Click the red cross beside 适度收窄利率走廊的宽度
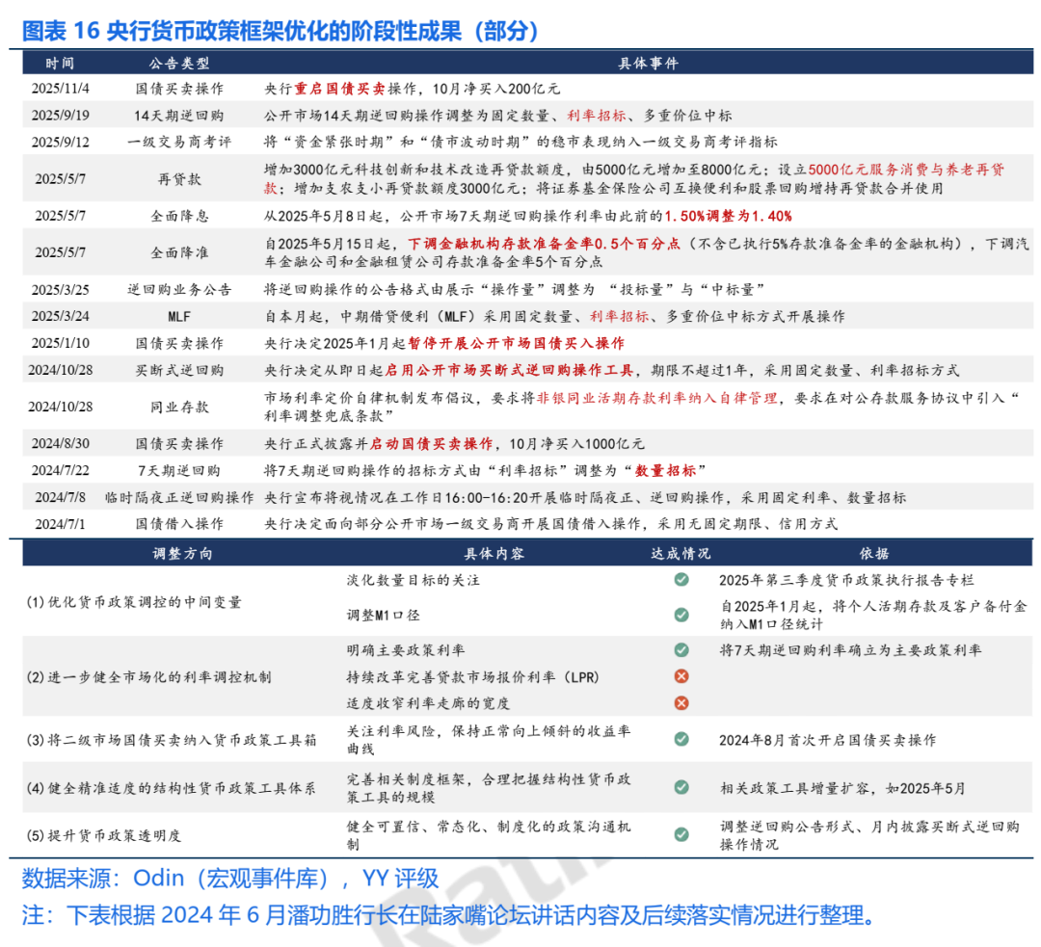The image size is (1041, 947). click(681, 703)
